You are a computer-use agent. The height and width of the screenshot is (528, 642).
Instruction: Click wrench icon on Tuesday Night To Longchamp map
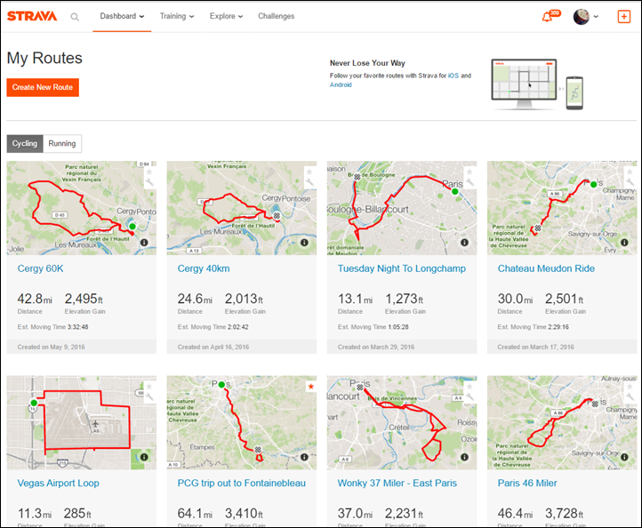coord(469,182)
